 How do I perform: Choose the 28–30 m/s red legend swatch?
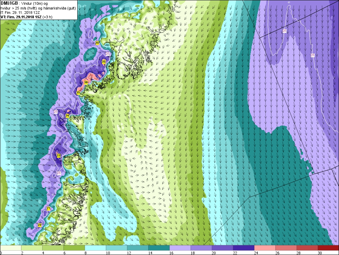pyautogui.click(x=307, y=248)
